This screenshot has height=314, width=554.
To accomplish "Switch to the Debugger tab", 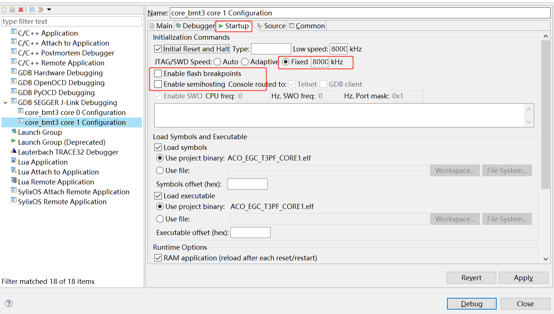I will [195, 26].
